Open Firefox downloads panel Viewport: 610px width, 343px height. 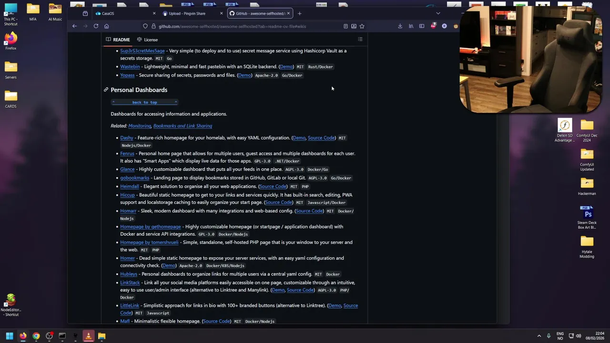(400, 26)
